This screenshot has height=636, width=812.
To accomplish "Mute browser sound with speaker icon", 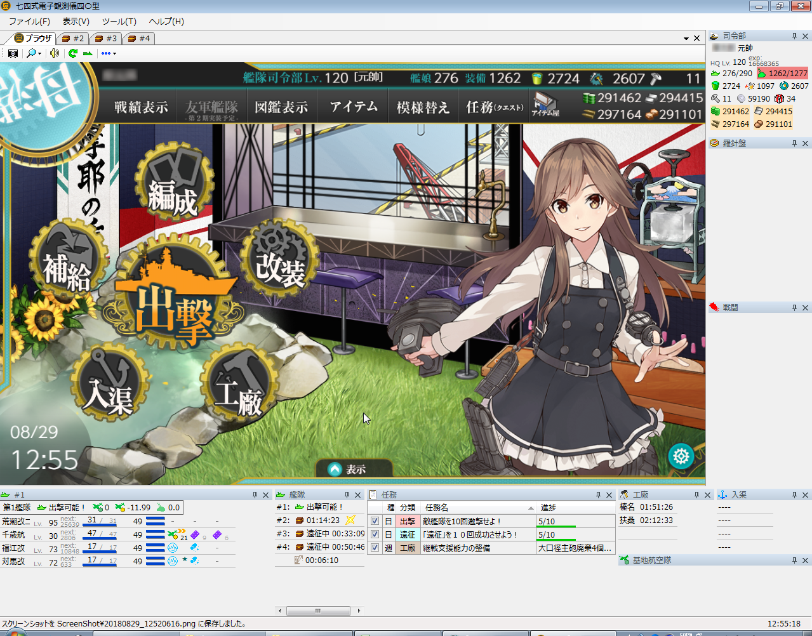I will pyautogui.click(x=55, y=53).
